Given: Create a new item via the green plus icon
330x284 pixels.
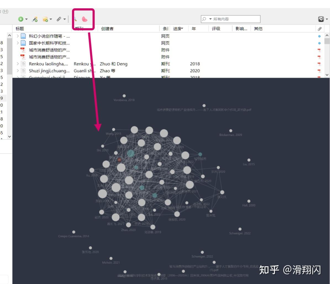Looking at the screenshot, I should (20, 19).
